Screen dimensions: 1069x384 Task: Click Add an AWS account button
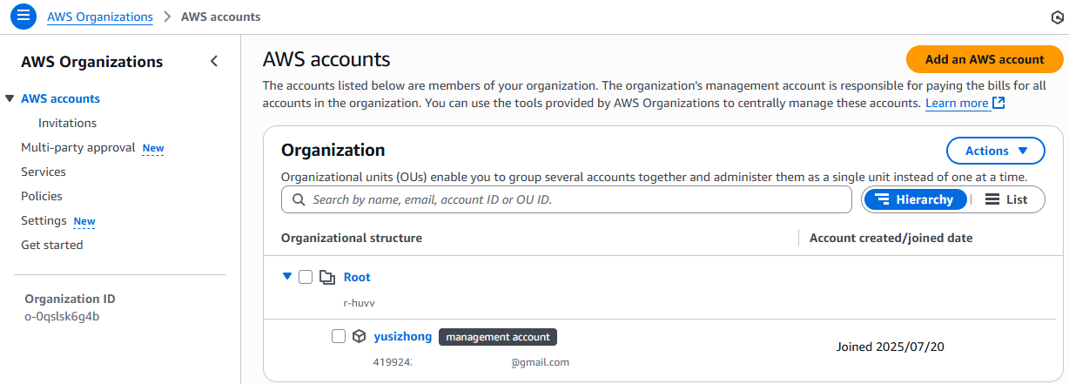pyautogui.click(x=985, y=59)
